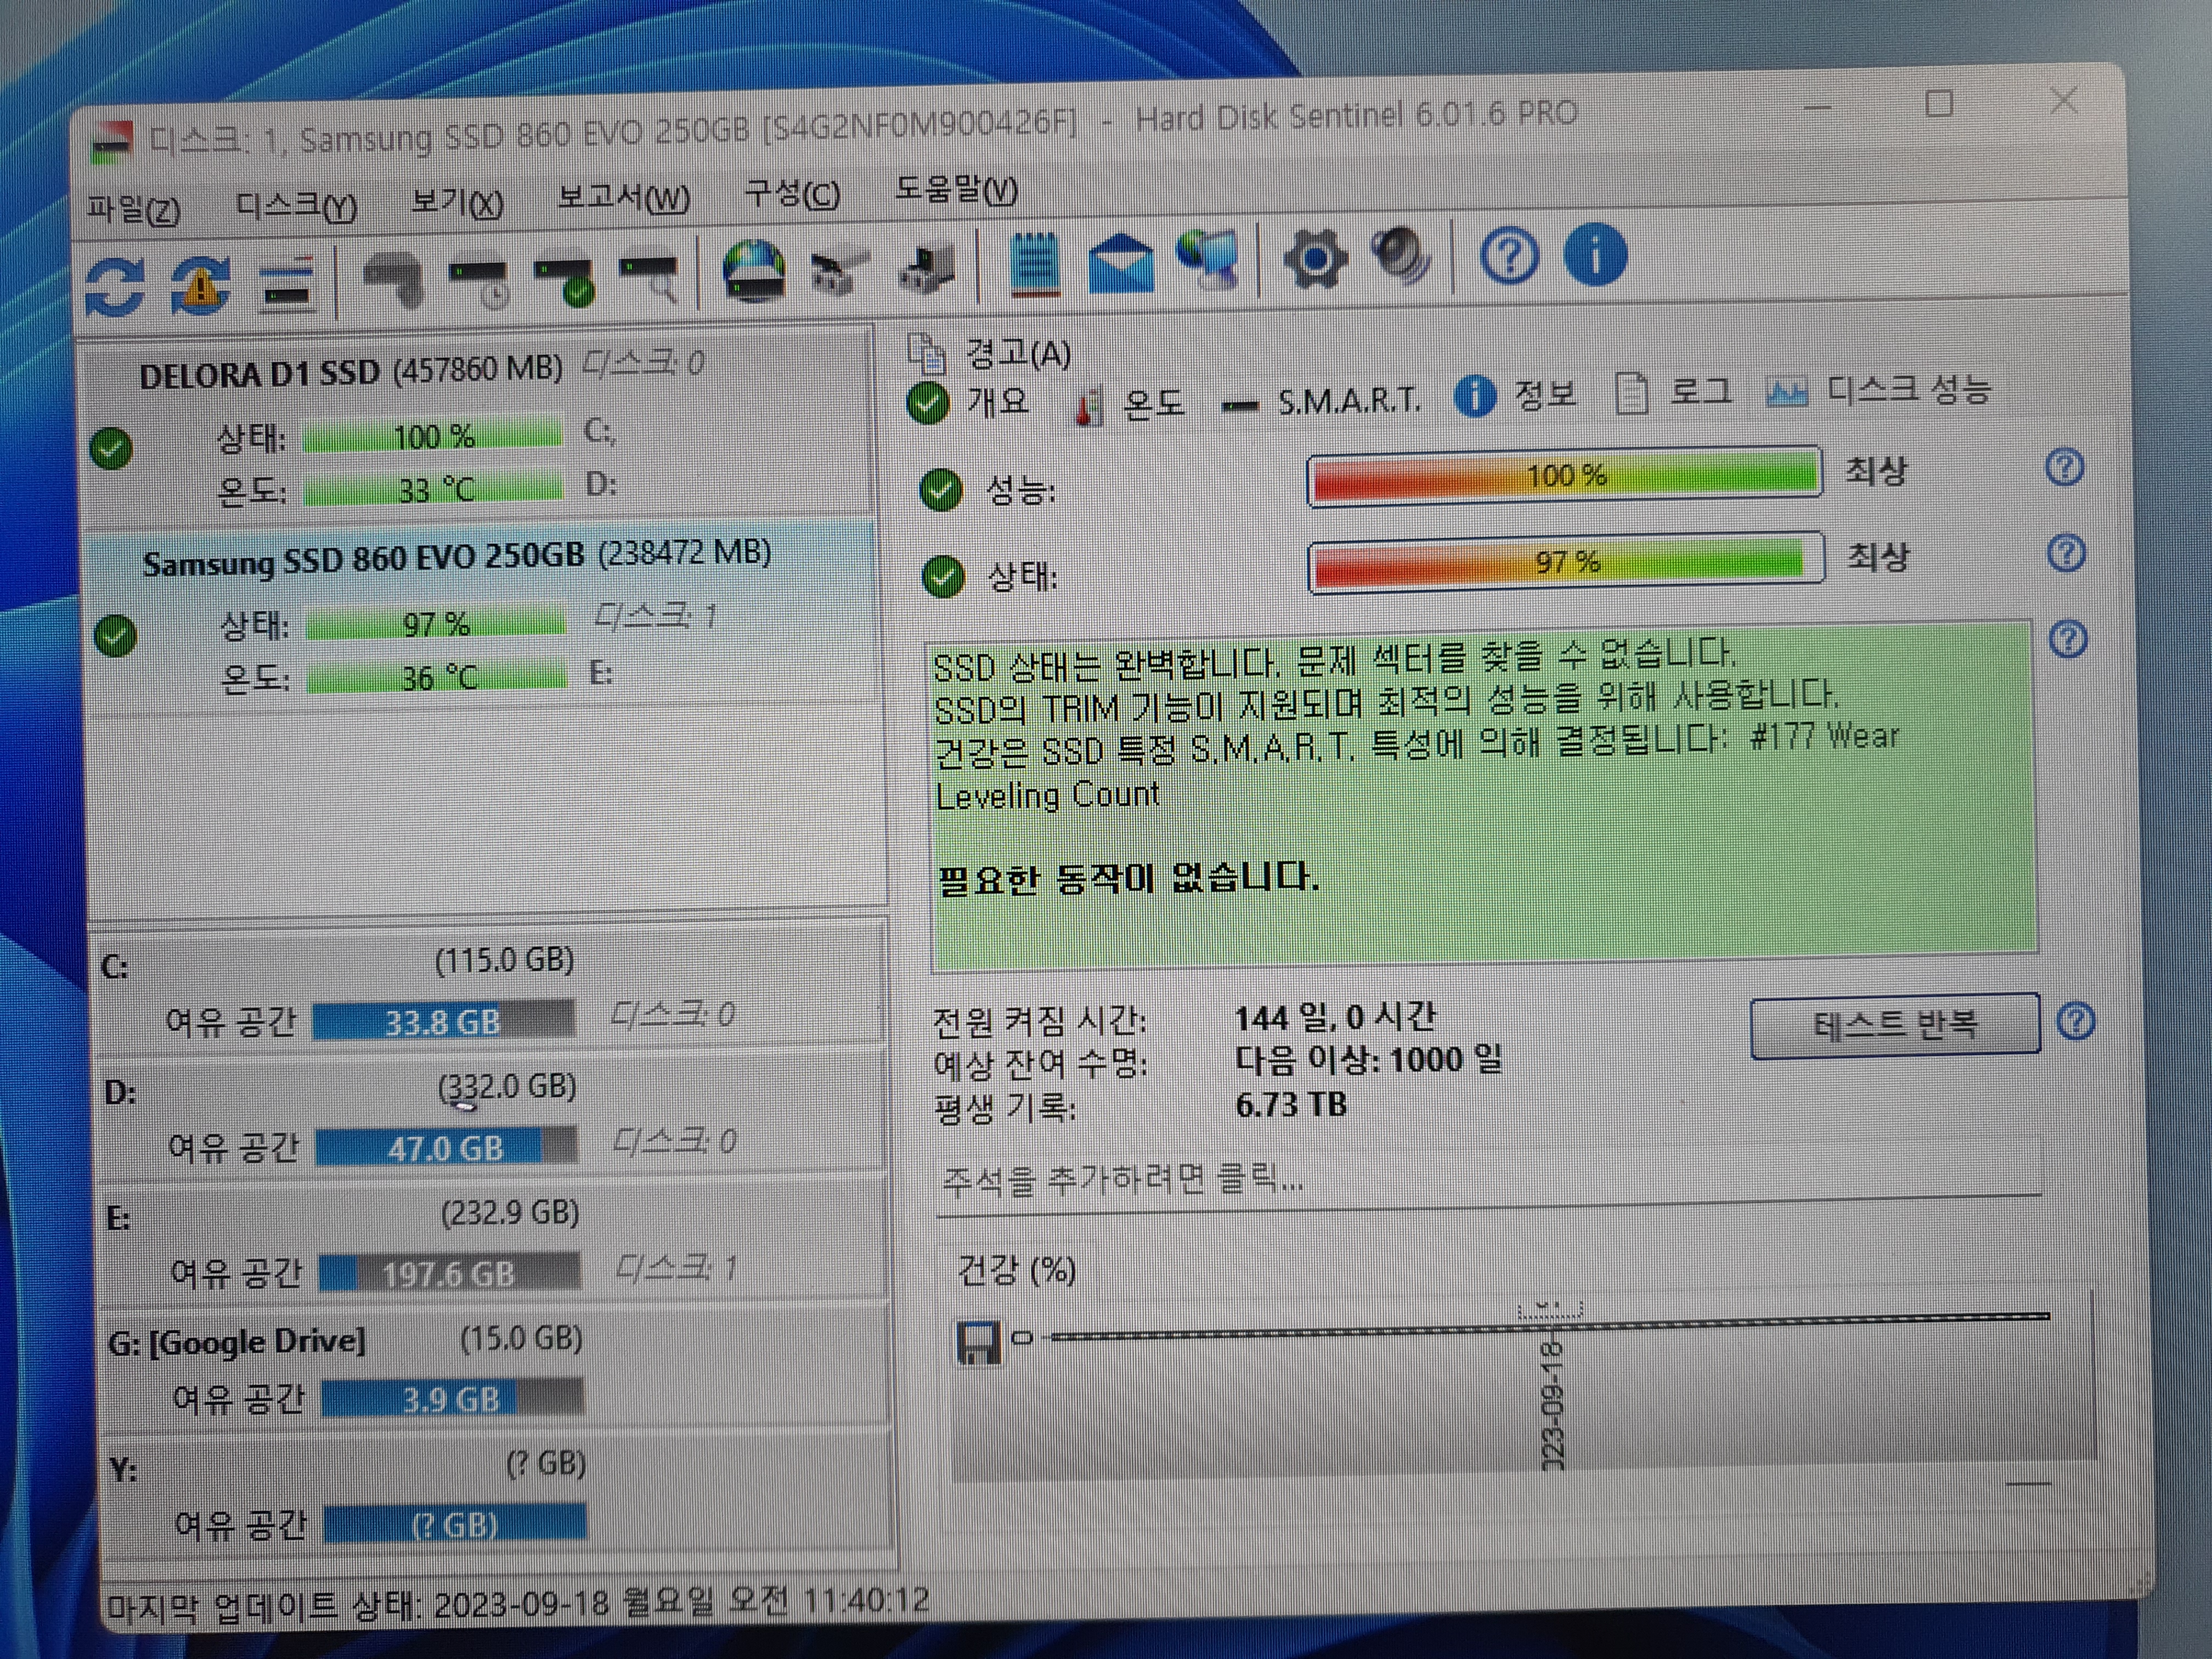Click the green check icon for DELORA D1 SSD
This screenshot has width=2212, height=1659.
pos(111,449)
